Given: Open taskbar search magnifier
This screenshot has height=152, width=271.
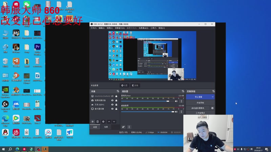Looking at the screenshot, I should tap(10, 149).
